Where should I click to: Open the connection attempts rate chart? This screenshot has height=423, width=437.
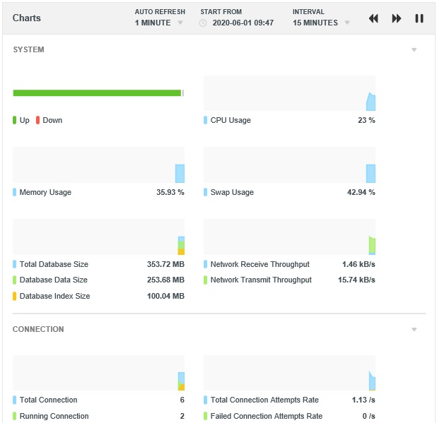289,373
